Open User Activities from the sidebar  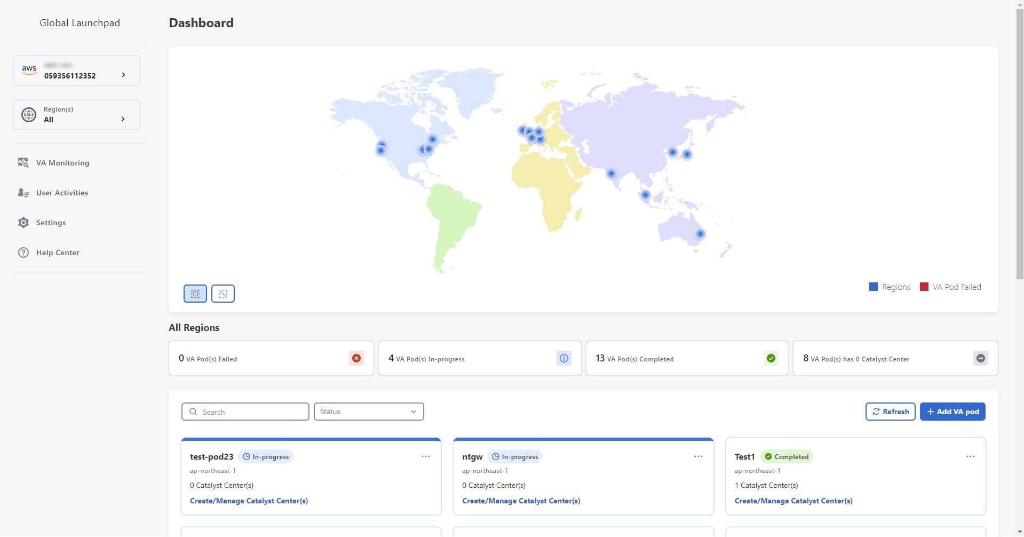click(x=62, y=193)
